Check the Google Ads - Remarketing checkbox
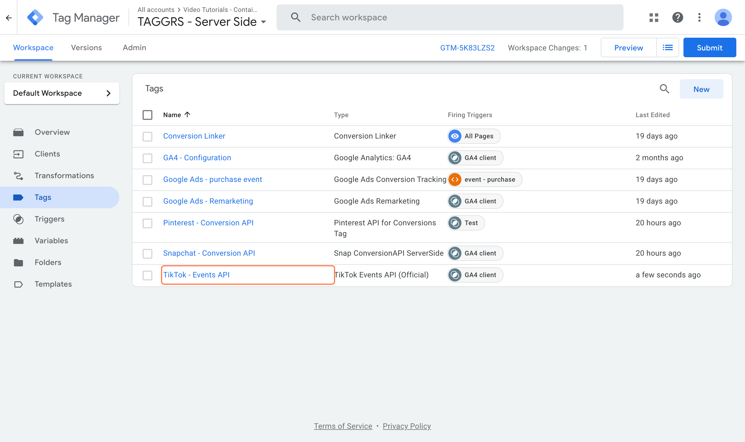 [x=147, y=202]
